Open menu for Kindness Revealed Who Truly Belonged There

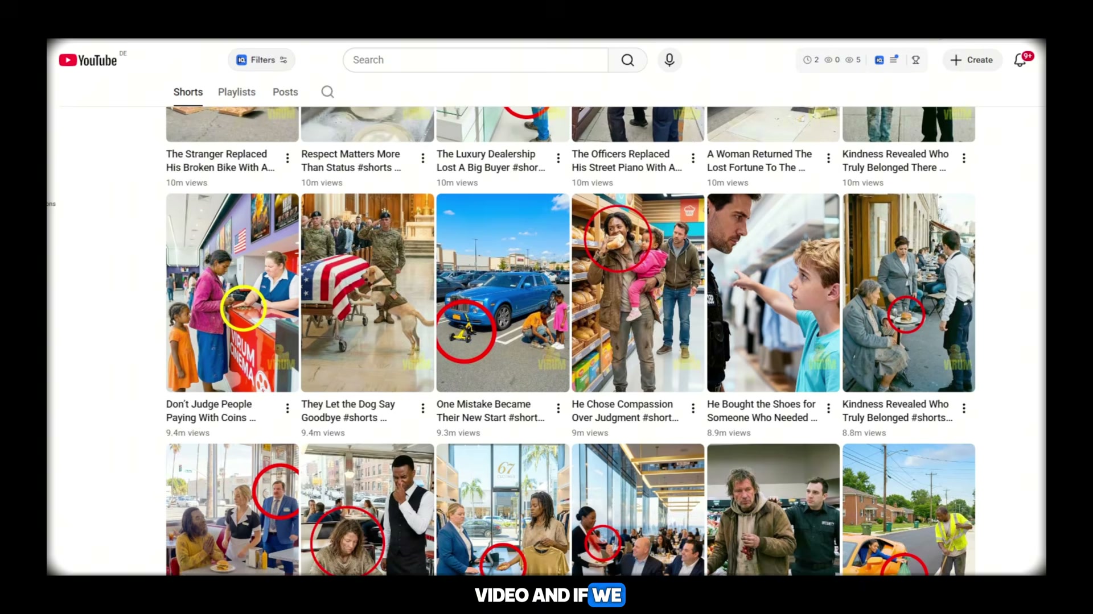click(964, 158)
